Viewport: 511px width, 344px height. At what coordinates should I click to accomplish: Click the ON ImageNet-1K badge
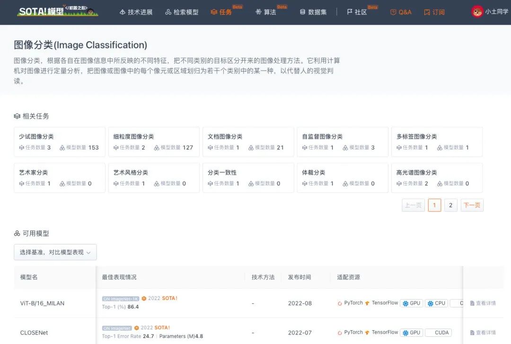[121, 299]
